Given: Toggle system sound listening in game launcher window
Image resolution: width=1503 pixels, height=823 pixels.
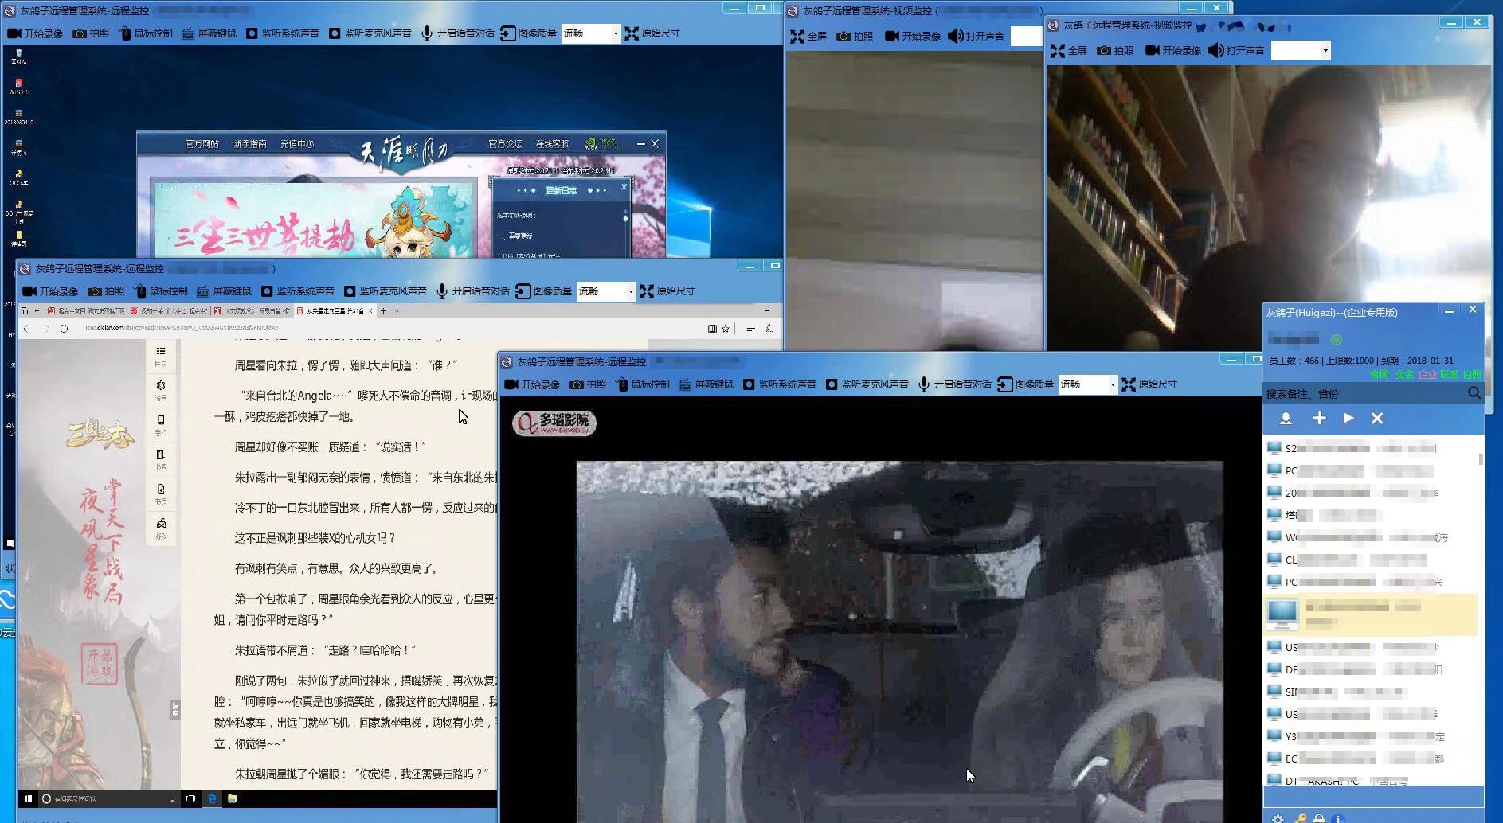Looking at the screenshot, I should pos(283,33).
